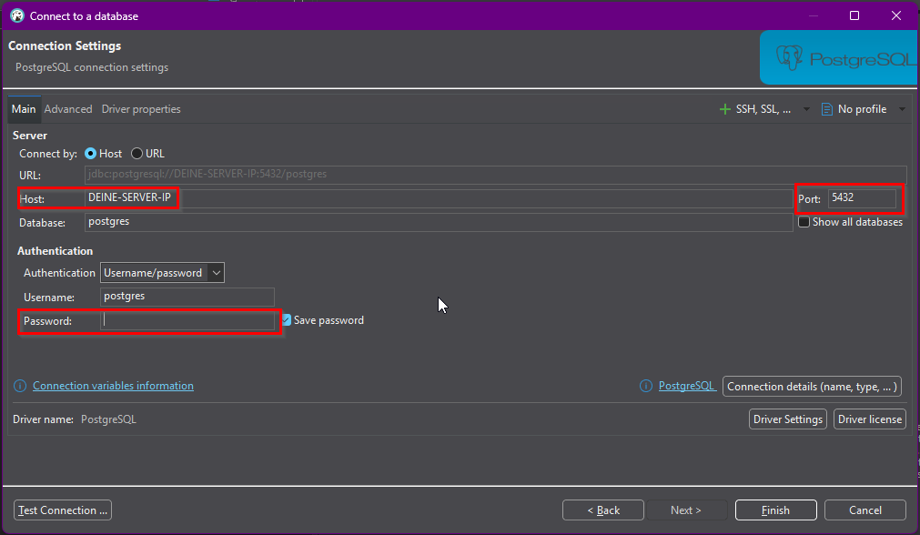Click the profile document icon
This screenshot has height=535, width=920.
click(827, 109)
